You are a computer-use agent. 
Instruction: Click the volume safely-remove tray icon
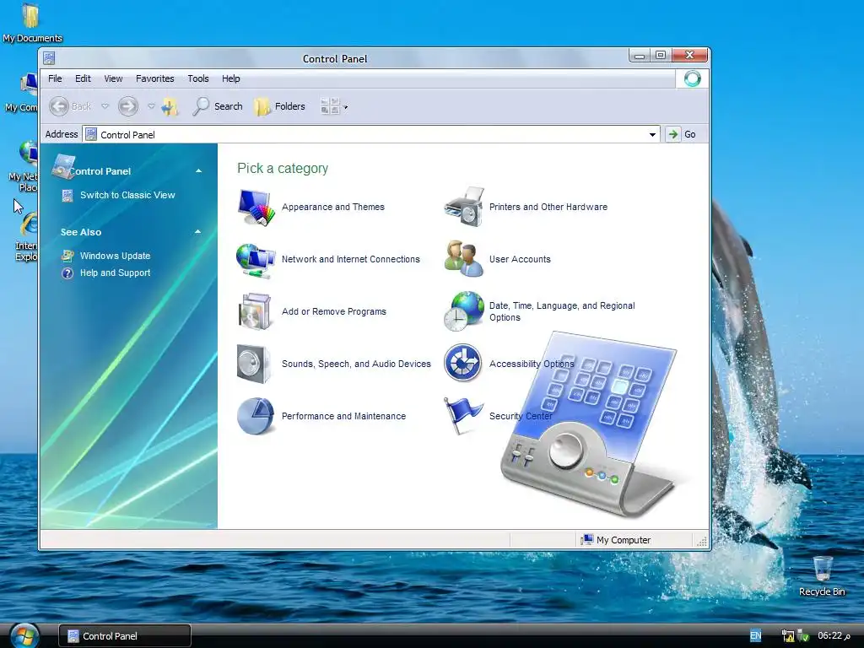(x=803, y=636)
